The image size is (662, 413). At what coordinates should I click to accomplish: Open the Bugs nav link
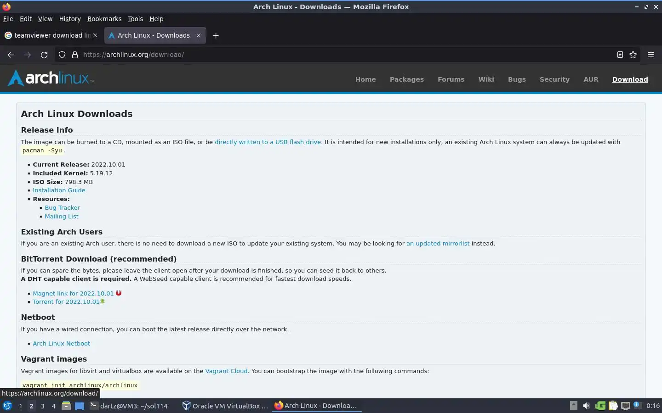coord(517,79)
